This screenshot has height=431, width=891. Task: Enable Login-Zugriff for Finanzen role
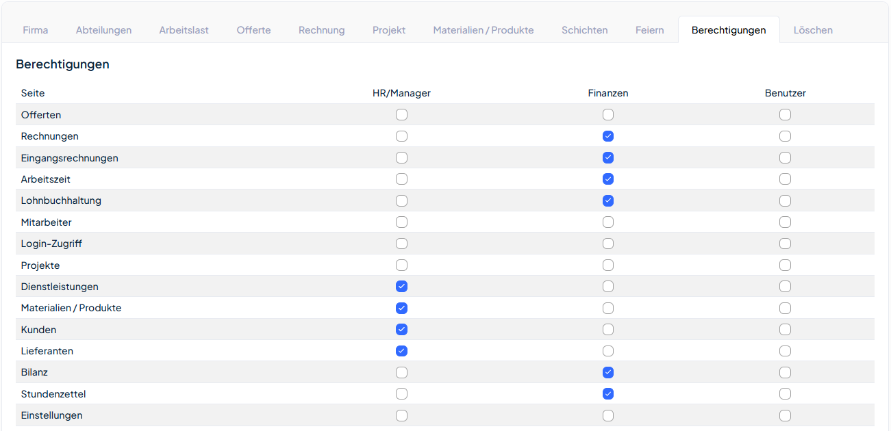coord(608,244)
